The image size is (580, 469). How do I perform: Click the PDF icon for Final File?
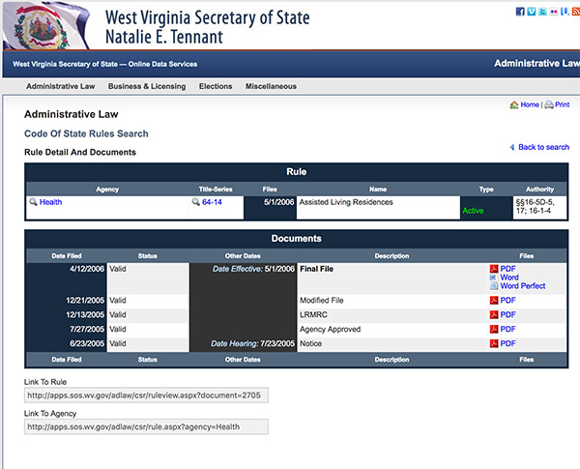[x=494, y=269]
